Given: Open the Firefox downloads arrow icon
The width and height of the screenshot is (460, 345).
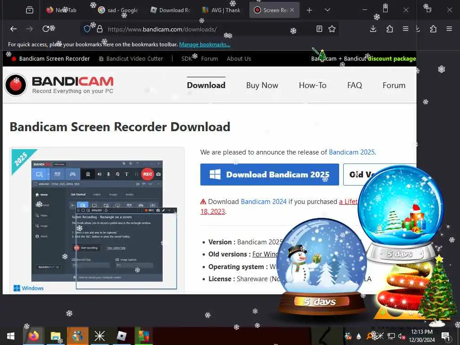Looking at the screenshot, I should [x=373, y=29].
